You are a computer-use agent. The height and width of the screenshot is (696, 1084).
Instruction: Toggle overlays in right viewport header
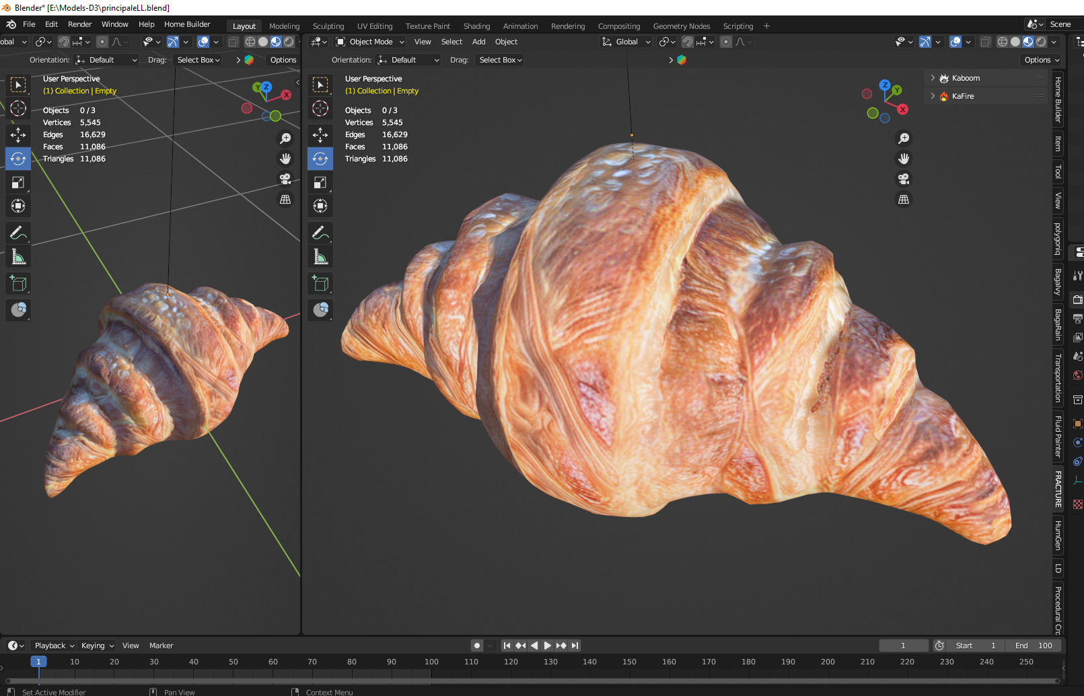[955, 42]
